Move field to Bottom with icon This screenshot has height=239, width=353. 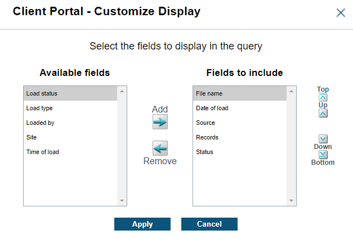point(323,154)
